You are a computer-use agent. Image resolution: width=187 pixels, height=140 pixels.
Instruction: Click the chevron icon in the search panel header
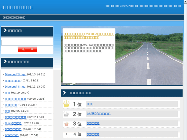(x=5, y=30)
